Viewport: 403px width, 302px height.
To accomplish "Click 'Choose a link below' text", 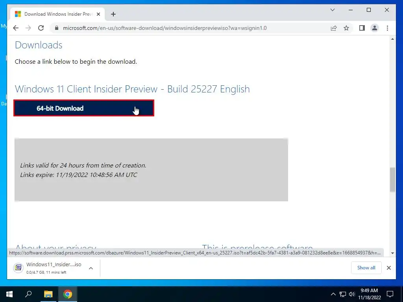I will pos(76,62).
